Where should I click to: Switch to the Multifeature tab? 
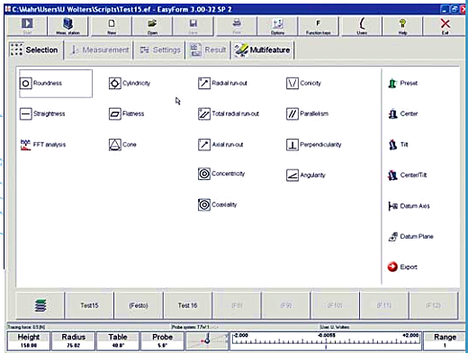[262, 50]
